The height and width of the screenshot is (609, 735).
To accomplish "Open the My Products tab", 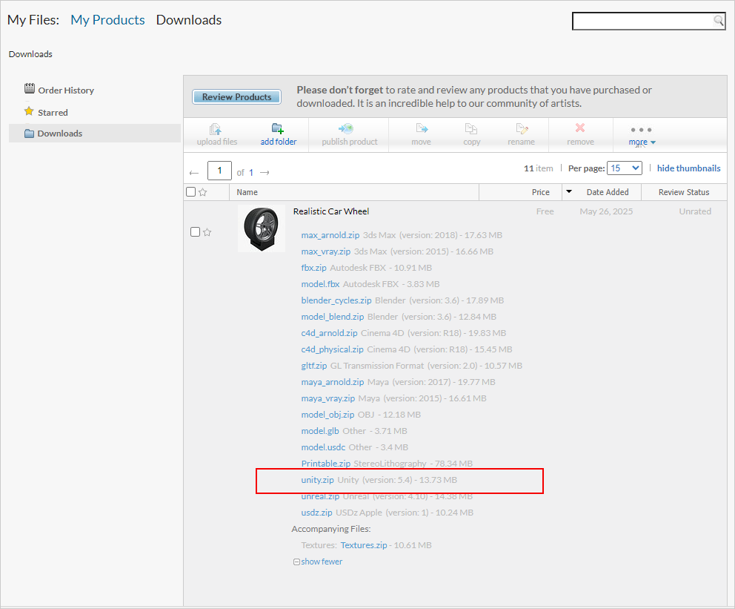I will [x=107, y=20].
